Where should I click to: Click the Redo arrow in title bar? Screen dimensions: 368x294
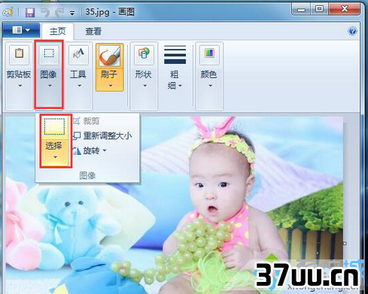click(x=59, y=12)
